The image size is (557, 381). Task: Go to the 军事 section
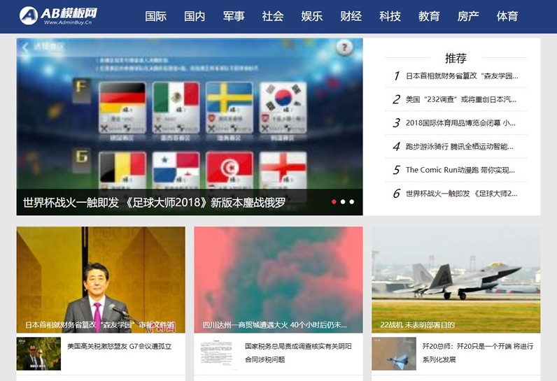click(234, 16)
